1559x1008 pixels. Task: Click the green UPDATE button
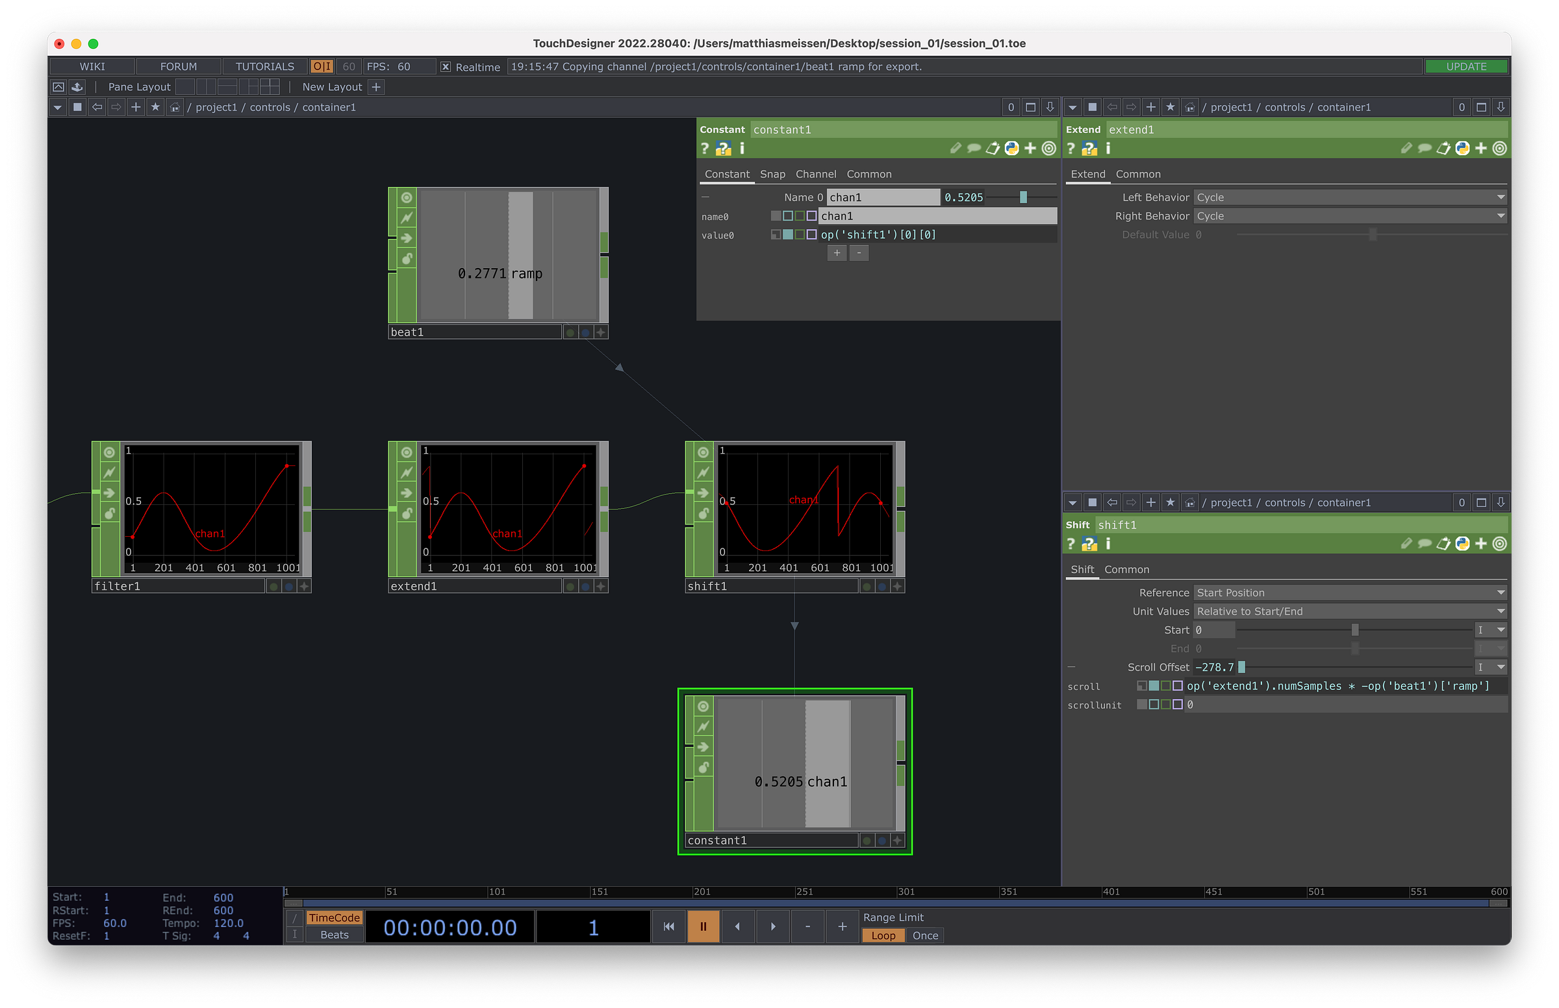1466,67
